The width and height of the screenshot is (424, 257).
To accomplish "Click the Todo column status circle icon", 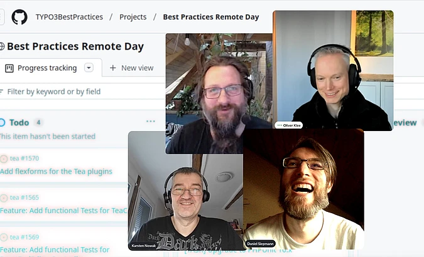I will pyautogui.click(x=2, y=123).
